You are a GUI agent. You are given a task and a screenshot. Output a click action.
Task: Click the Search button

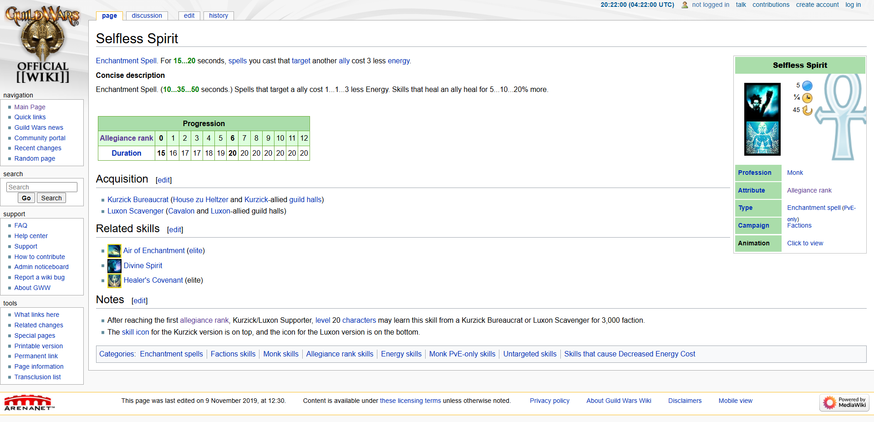coord(51,198)
